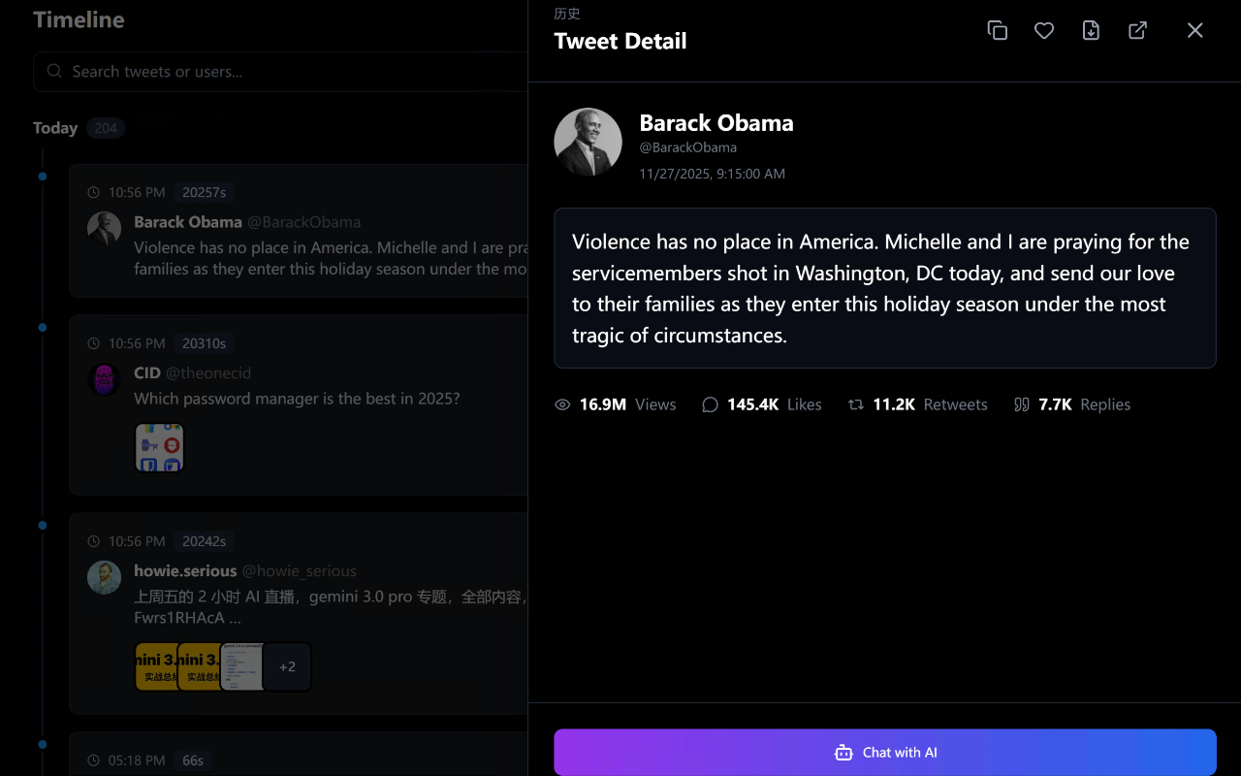Click the clock icon in Barack Obama's card

pyautogui.click(x=94, y=192)
